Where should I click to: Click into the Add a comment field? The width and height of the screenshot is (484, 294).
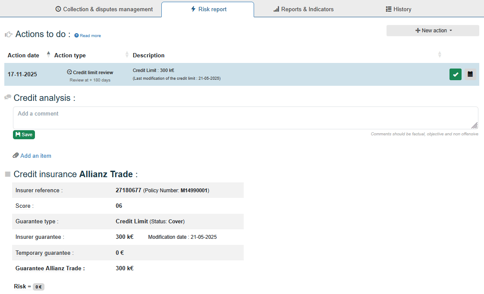pos(245,118)
